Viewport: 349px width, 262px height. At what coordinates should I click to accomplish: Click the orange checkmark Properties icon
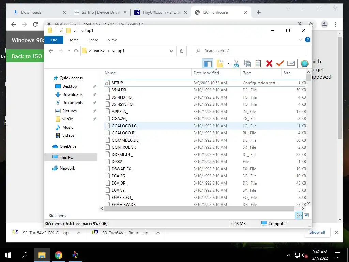[280, 64]
